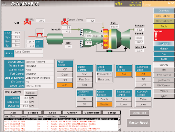Click the GE logo in title bar
Image resolution: width=176 pixels, height=133 pixels.
coord(4,4)
